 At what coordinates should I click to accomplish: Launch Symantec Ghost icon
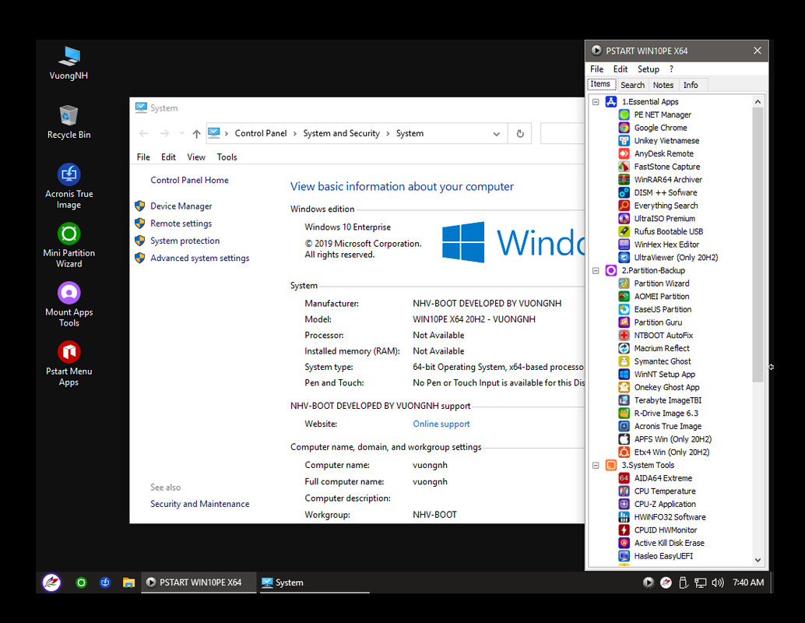coord(624,361)
